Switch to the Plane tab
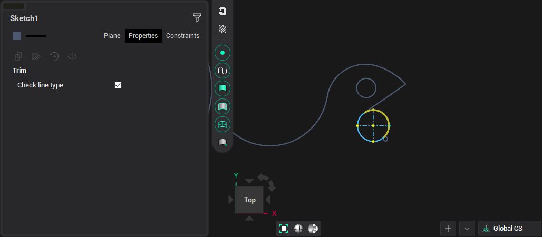542x237 pixels. (x=112, y=36)
